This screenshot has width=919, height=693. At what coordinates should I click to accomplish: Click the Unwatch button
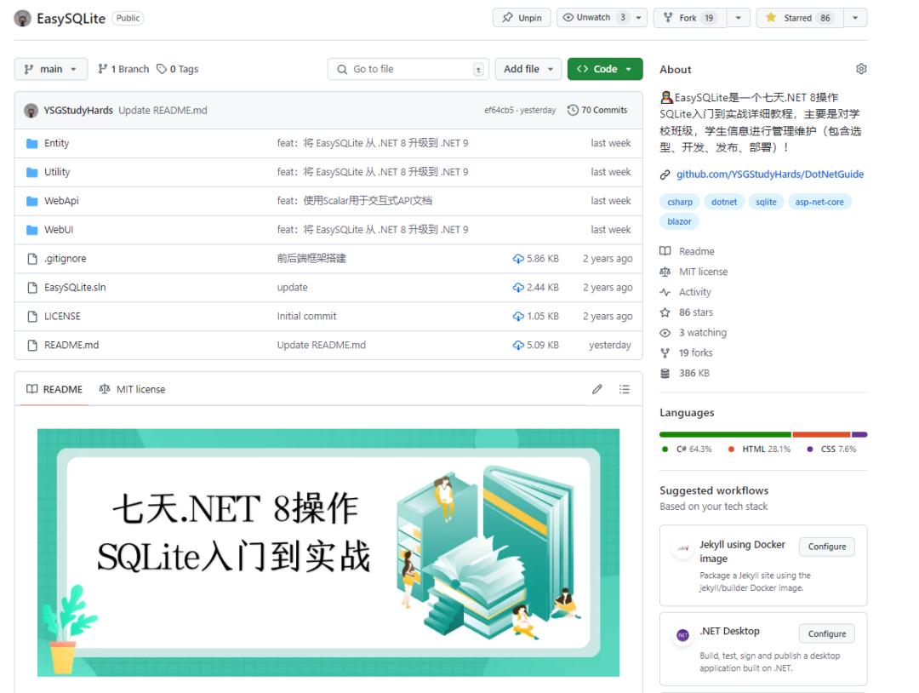pyautogui.click(x=592, y=18)
